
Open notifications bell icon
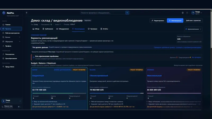[x=183, y=13]
